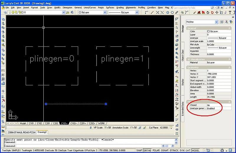Open the Design palette side tab
Image resolution: width=236 pixels, height=153 pixels.
(x=183, y=28)
